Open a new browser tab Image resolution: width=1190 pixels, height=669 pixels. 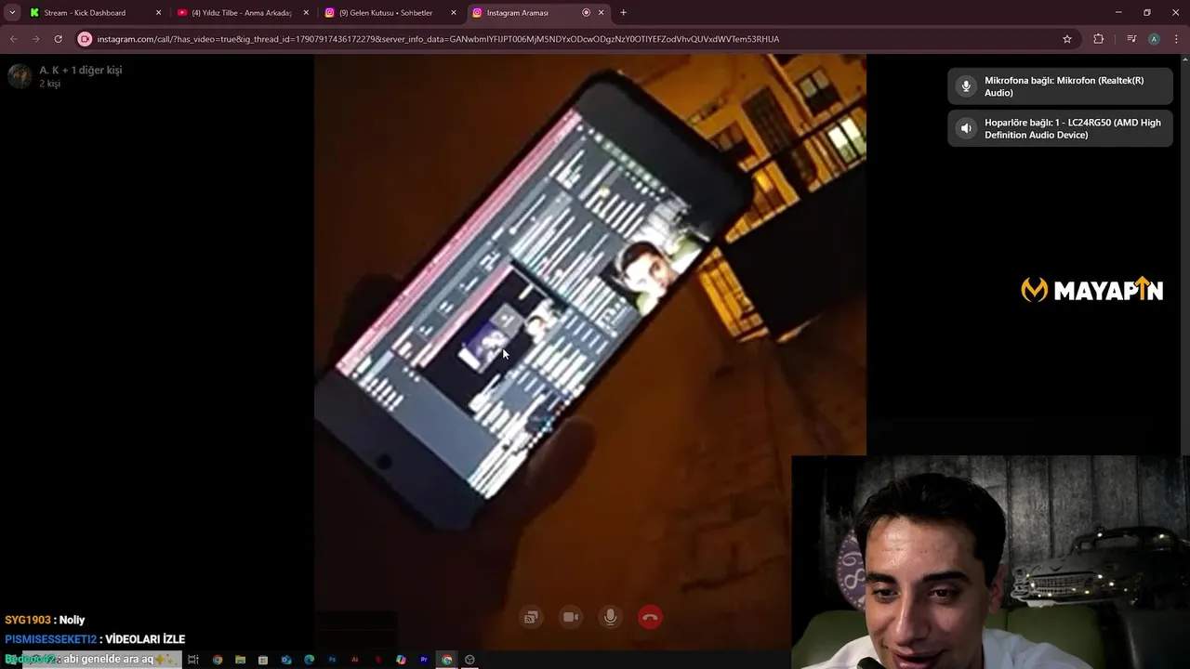(623, 13)
